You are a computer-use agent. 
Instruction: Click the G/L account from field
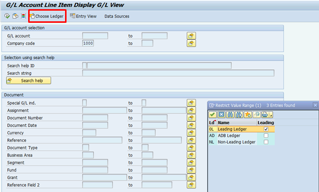point(95,36)
